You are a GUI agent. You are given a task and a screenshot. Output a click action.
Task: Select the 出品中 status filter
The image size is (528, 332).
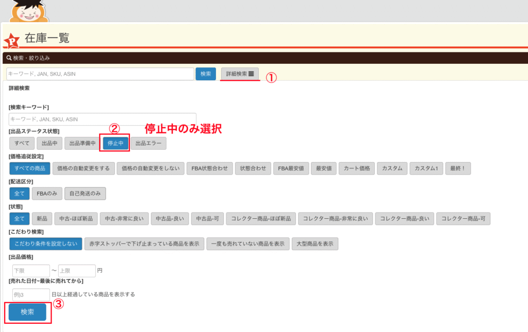50,143
